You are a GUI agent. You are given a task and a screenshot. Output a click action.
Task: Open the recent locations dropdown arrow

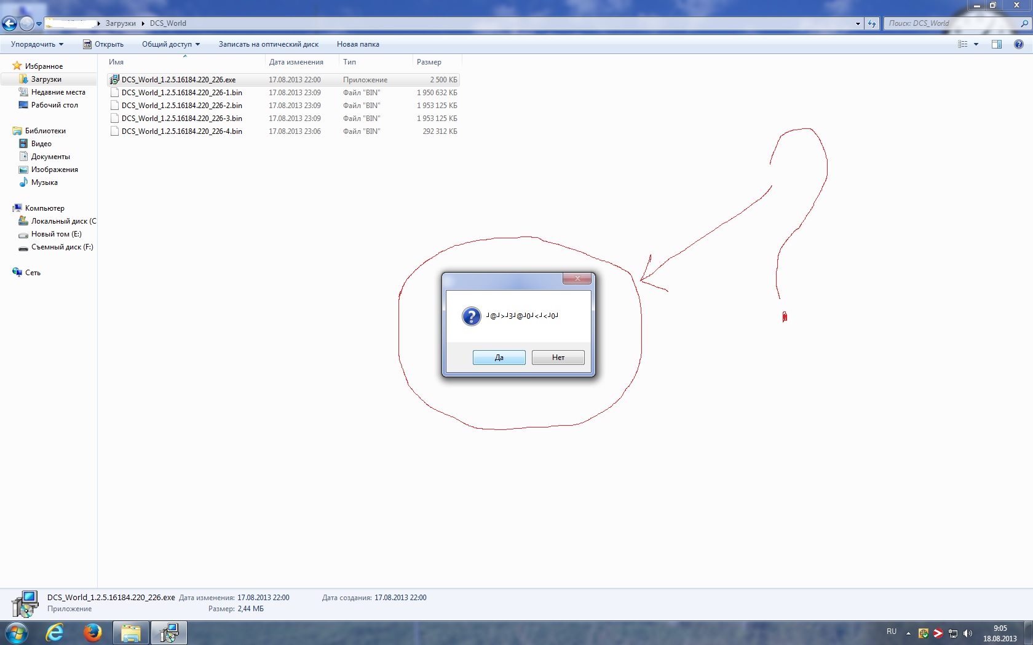point(39,24)
